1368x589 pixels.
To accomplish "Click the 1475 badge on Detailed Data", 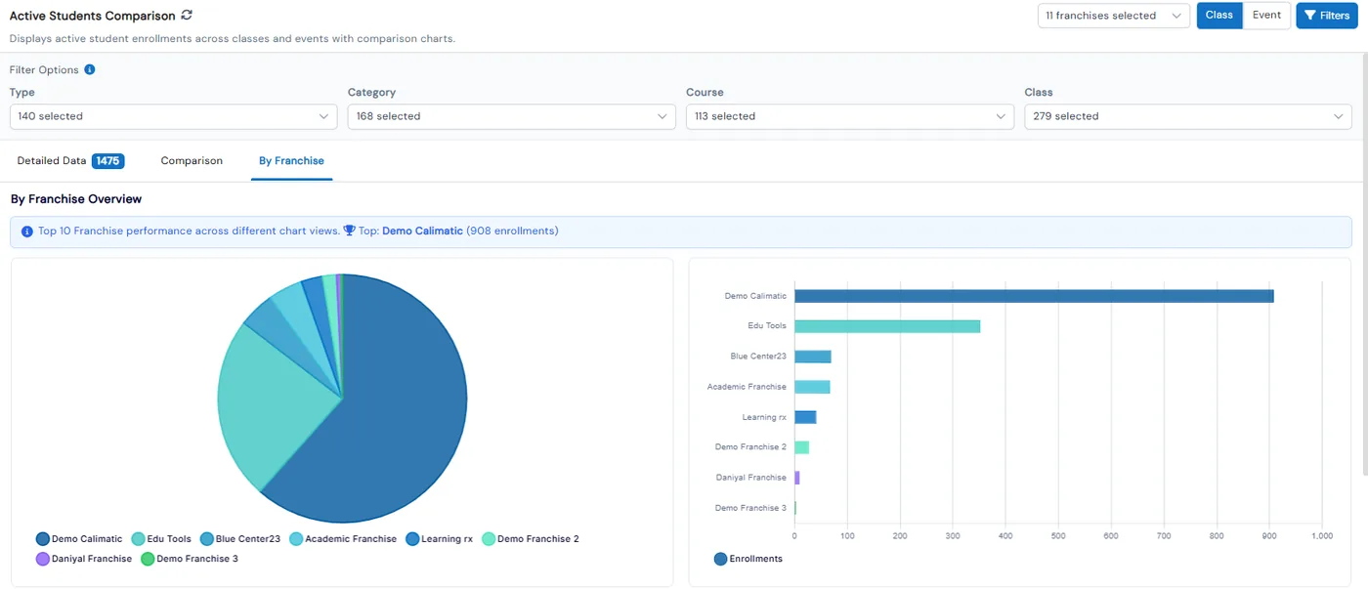I will coord(107,161).
